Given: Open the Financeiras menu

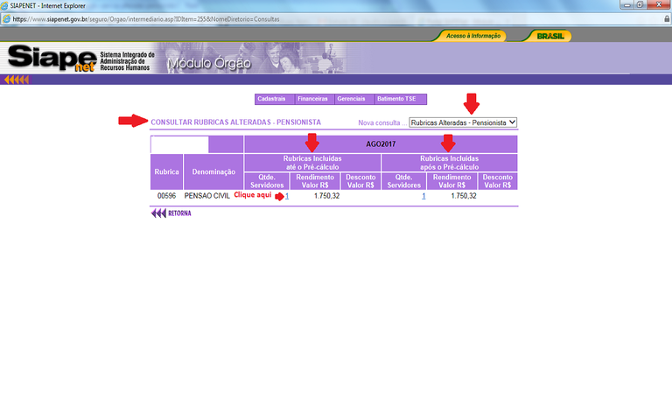Looking at the screenshot, I should click(313, 99).
